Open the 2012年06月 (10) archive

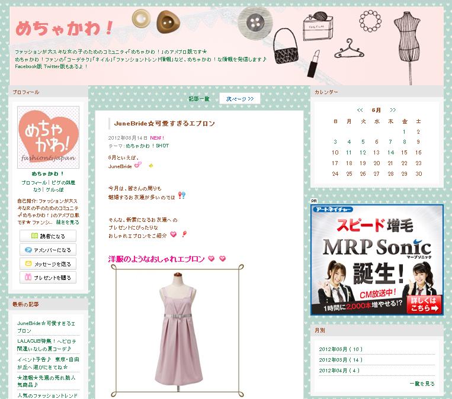[x=341, y=349]
